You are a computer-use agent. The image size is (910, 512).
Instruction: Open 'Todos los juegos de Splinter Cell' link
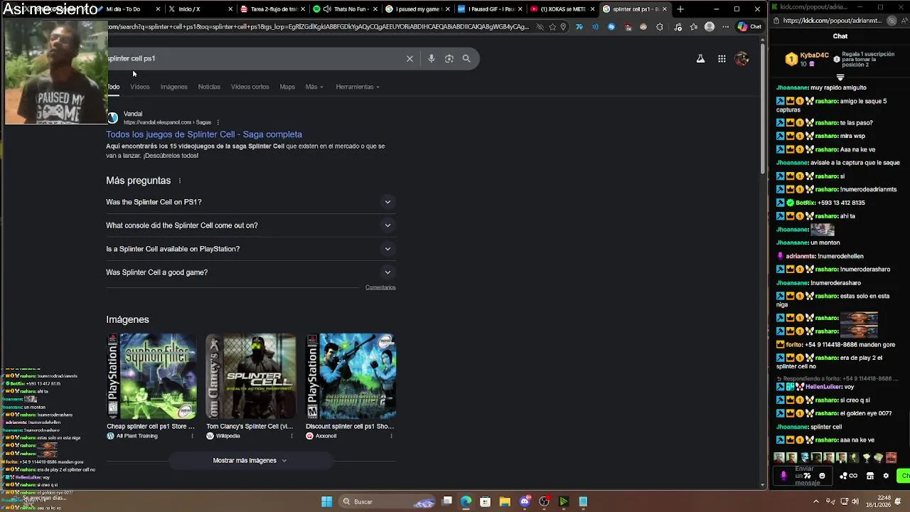(204, 134)
